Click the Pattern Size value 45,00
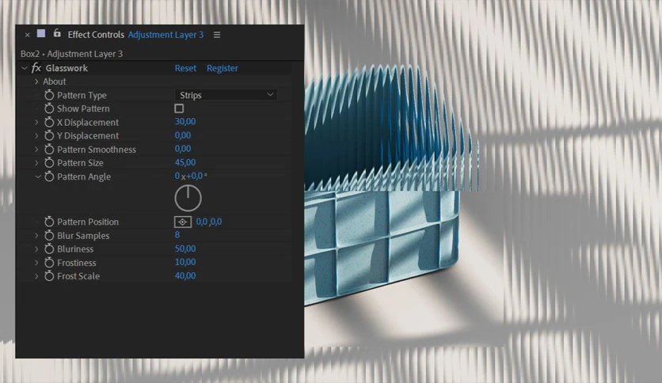This screenshot has height=383, width=662. tap(185, 162)
